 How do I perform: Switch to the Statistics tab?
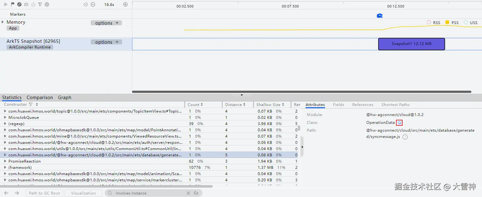(x=12, y=98)
